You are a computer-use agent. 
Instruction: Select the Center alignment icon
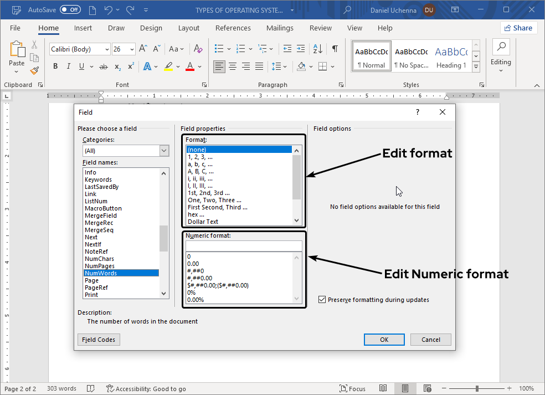pyautogui.click(x=233, y=66)
